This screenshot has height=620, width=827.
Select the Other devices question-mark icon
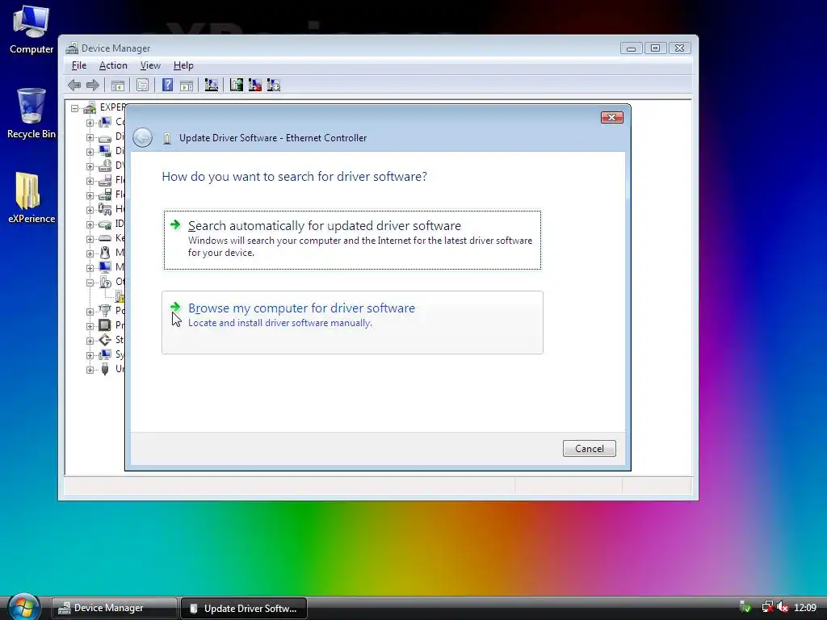point(105,282)
